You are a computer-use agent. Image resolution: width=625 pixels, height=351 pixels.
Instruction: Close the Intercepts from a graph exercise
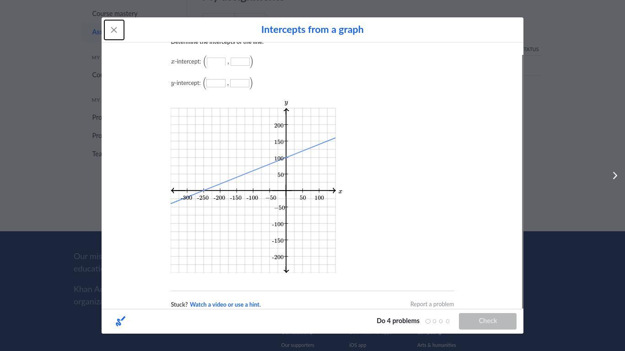pos(114,30)
